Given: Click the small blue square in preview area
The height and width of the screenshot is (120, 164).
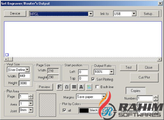Looking at the screenshot, I should click(7, 55).
